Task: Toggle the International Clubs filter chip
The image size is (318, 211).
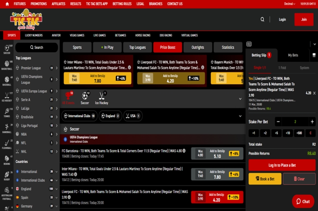Action: click(80, 116)
